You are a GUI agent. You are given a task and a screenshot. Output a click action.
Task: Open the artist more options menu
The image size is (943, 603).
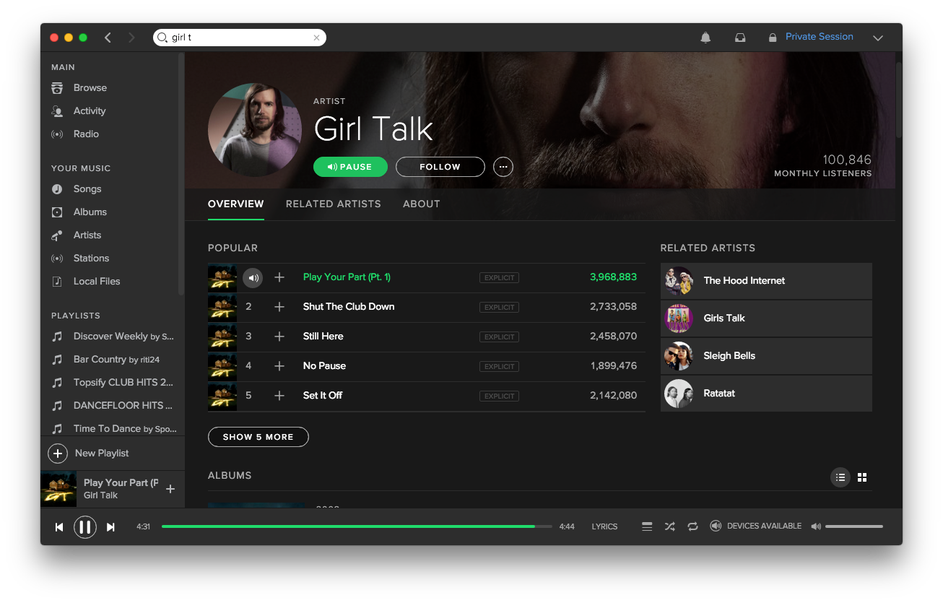click(x=503, y=167)
